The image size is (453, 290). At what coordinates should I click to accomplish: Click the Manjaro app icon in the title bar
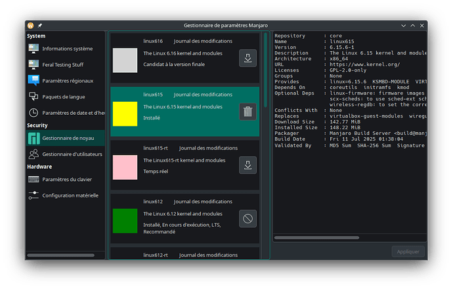(x=31, y=26)
